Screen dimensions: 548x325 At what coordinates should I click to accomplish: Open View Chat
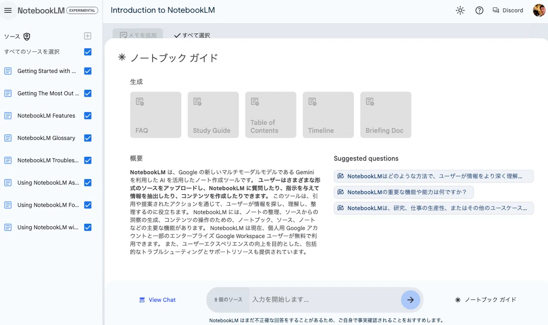pos(158,300)
